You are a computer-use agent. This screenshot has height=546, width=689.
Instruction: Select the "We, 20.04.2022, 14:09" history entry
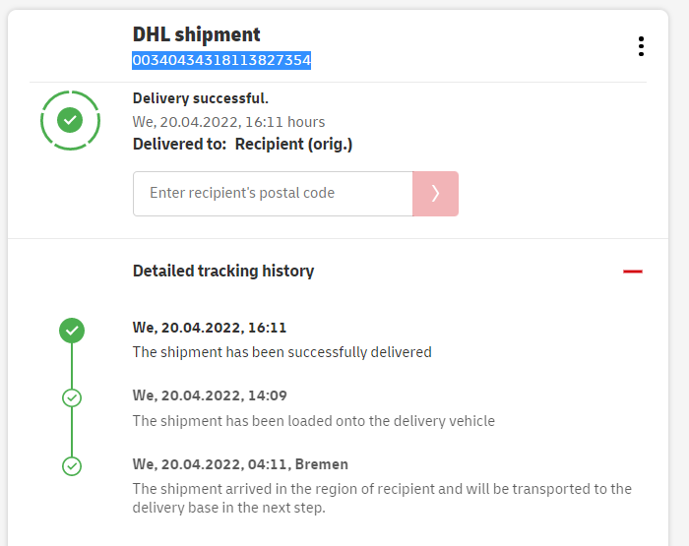coord(210,395)
